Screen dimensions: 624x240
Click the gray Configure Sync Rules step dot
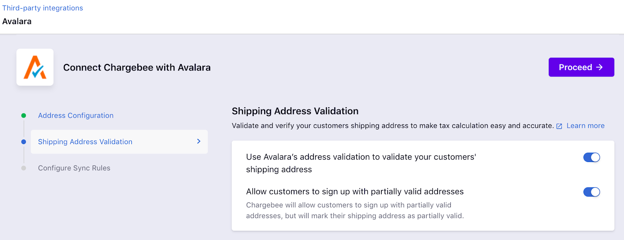pyautogui.click(x=24, y=168)
